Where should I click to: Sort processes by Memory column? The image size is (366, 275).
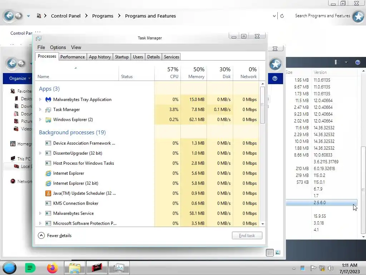coord(194,73)
